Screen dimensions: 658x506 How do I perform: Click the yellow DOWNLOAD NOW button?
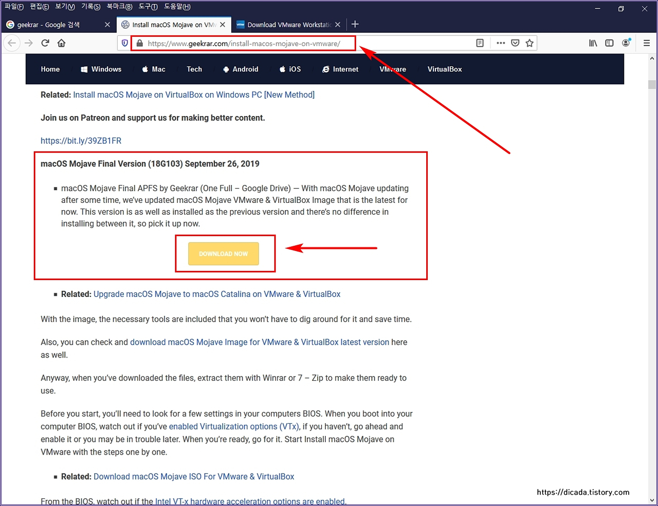pos(224,254)
